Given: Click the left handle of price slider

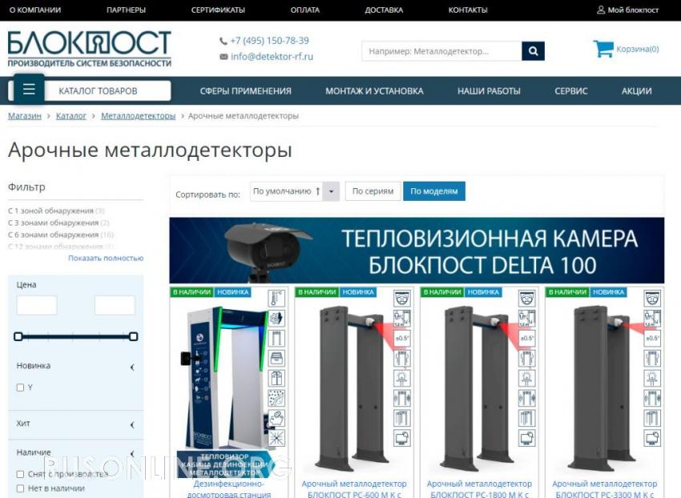Looking at the screenshot, I should tap(18, 336).
